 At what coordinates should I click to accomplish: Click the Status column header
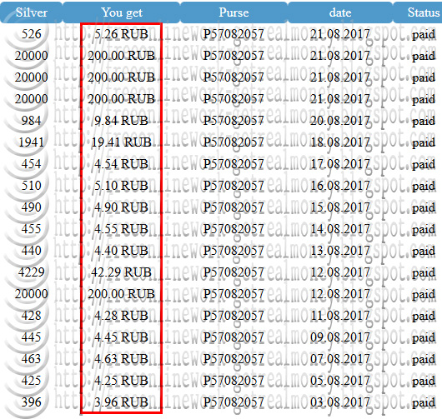point(418,12)
